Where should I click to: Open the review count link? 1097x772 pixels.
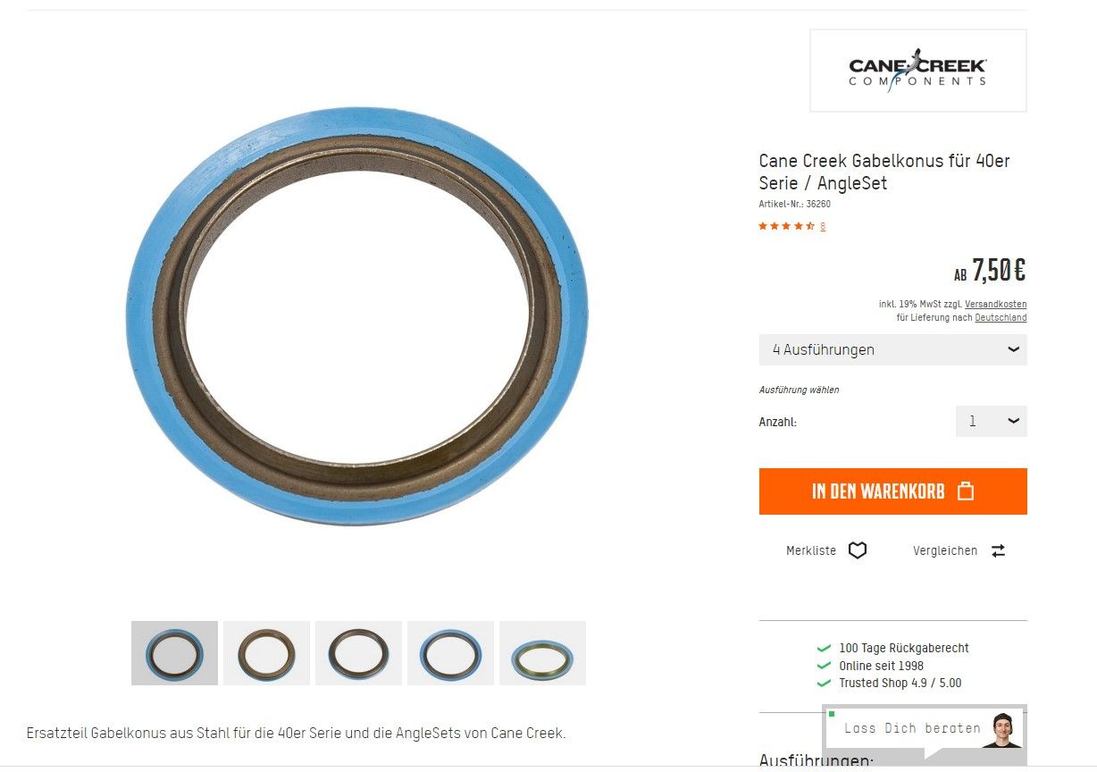click(x=823, y=227)
